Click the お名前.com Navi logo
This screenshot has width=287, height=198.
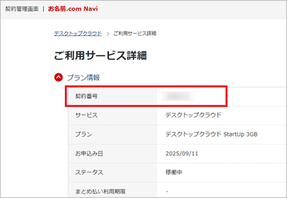73,9
